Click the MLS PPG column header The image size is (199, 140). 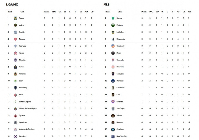(x=151, y=12)
